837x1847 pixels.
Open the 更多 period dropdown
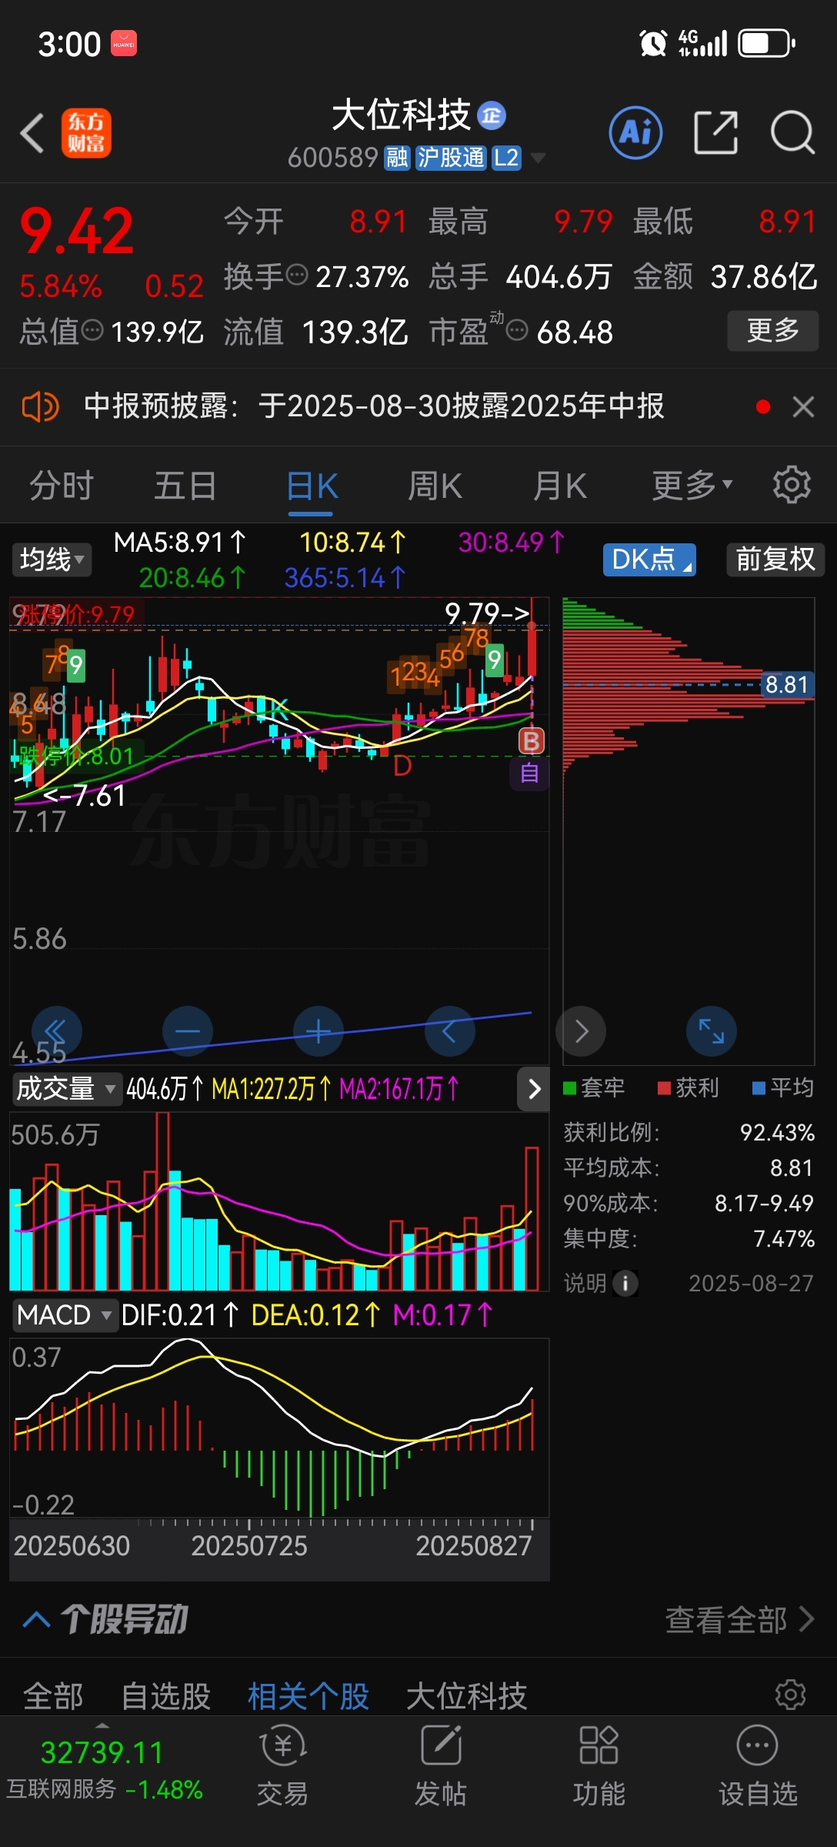(692, 486)
